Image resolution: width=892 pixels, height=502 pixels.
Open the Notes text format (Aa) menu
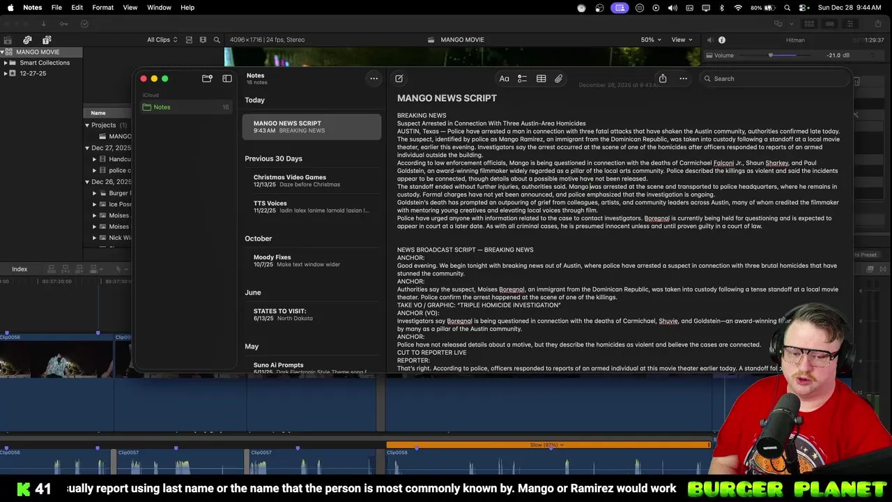[x=504, y=79]
